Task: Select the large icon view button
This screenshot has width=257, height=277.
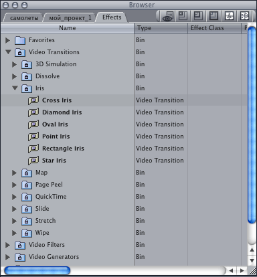Action: [213, 15]
